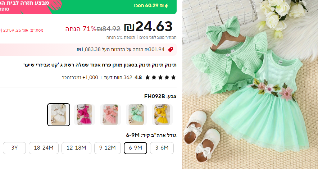The height and width of the screenshot is (169, 318).
Task: Choose size 12-18M
Action: click(x=77, y=148)
